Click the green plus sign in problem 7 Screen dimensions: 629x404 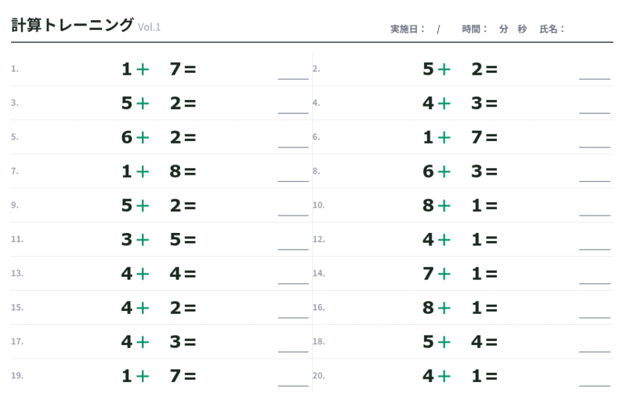[x=143, y=172]
